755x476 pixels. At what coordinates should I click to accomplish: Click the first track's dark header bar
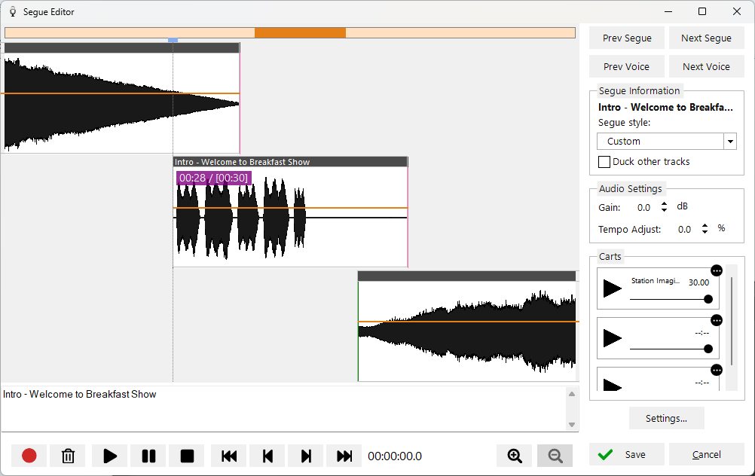point(122,47)
